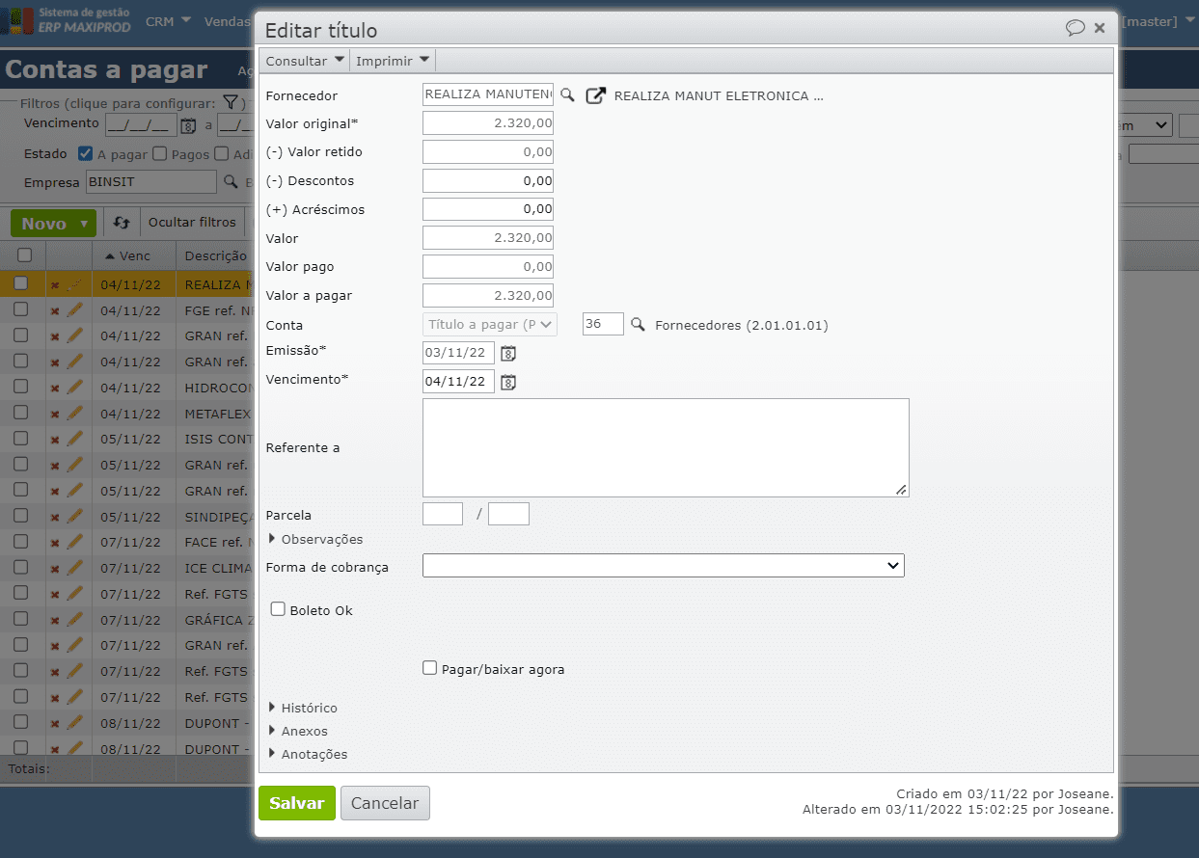
Task: Open [master] user dropdown
Action: point(1157,21)
